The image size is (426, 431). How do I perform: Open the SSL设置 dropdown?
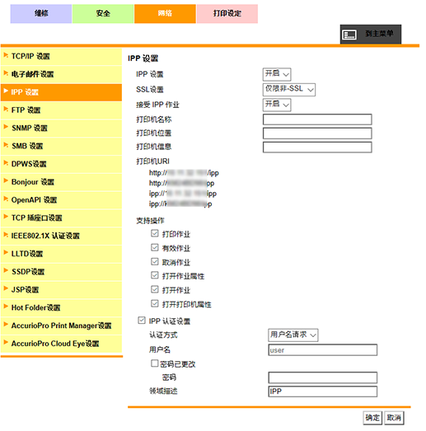coord(289,89)
